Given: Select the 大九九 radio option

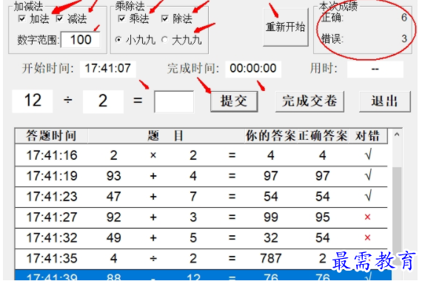Looking at the screenshot, I should (x=164, y=40).
